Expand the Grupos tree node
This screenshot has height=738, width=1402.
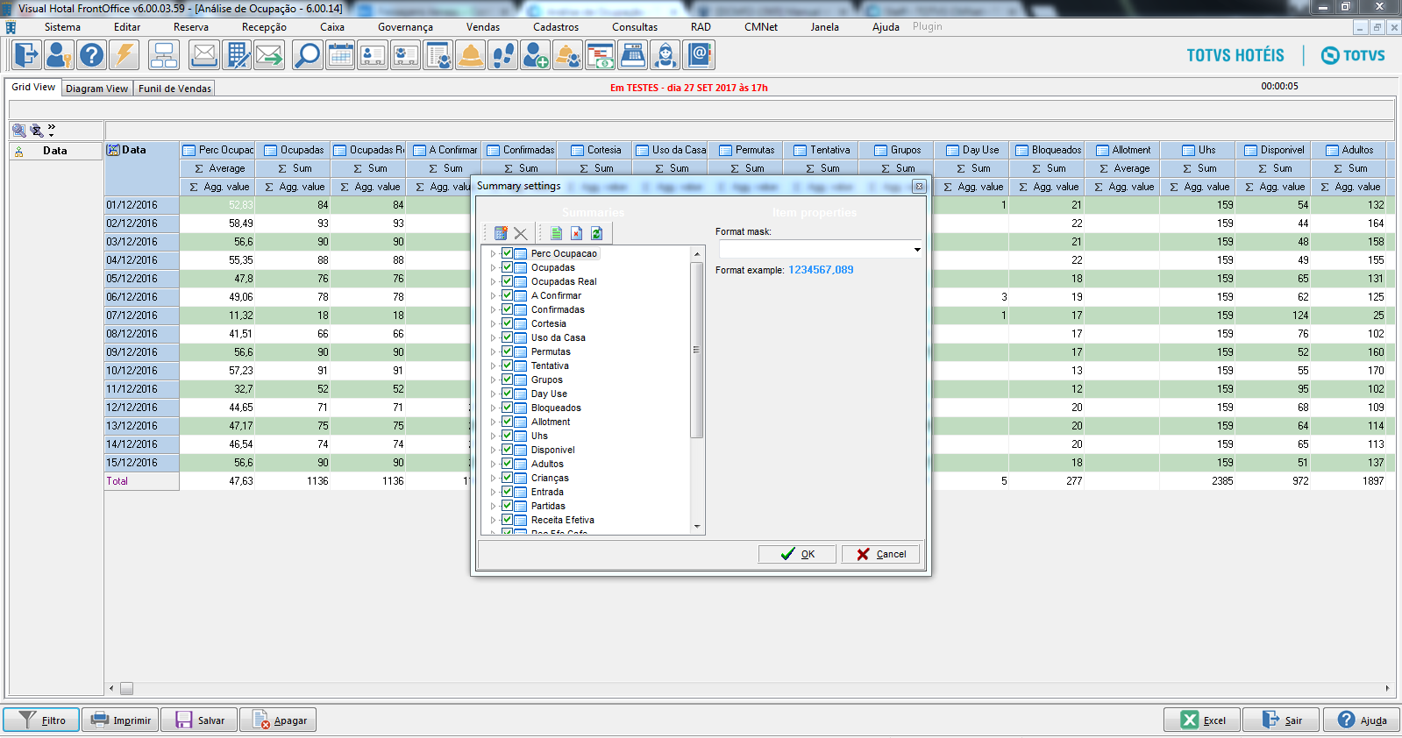coord(493,380)
